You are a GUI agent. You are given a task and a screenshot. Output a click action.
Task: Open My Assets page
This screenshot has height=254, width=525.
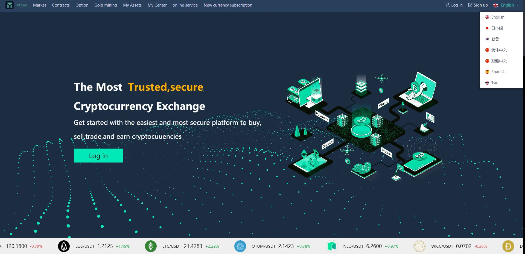(x=132, y=5)
